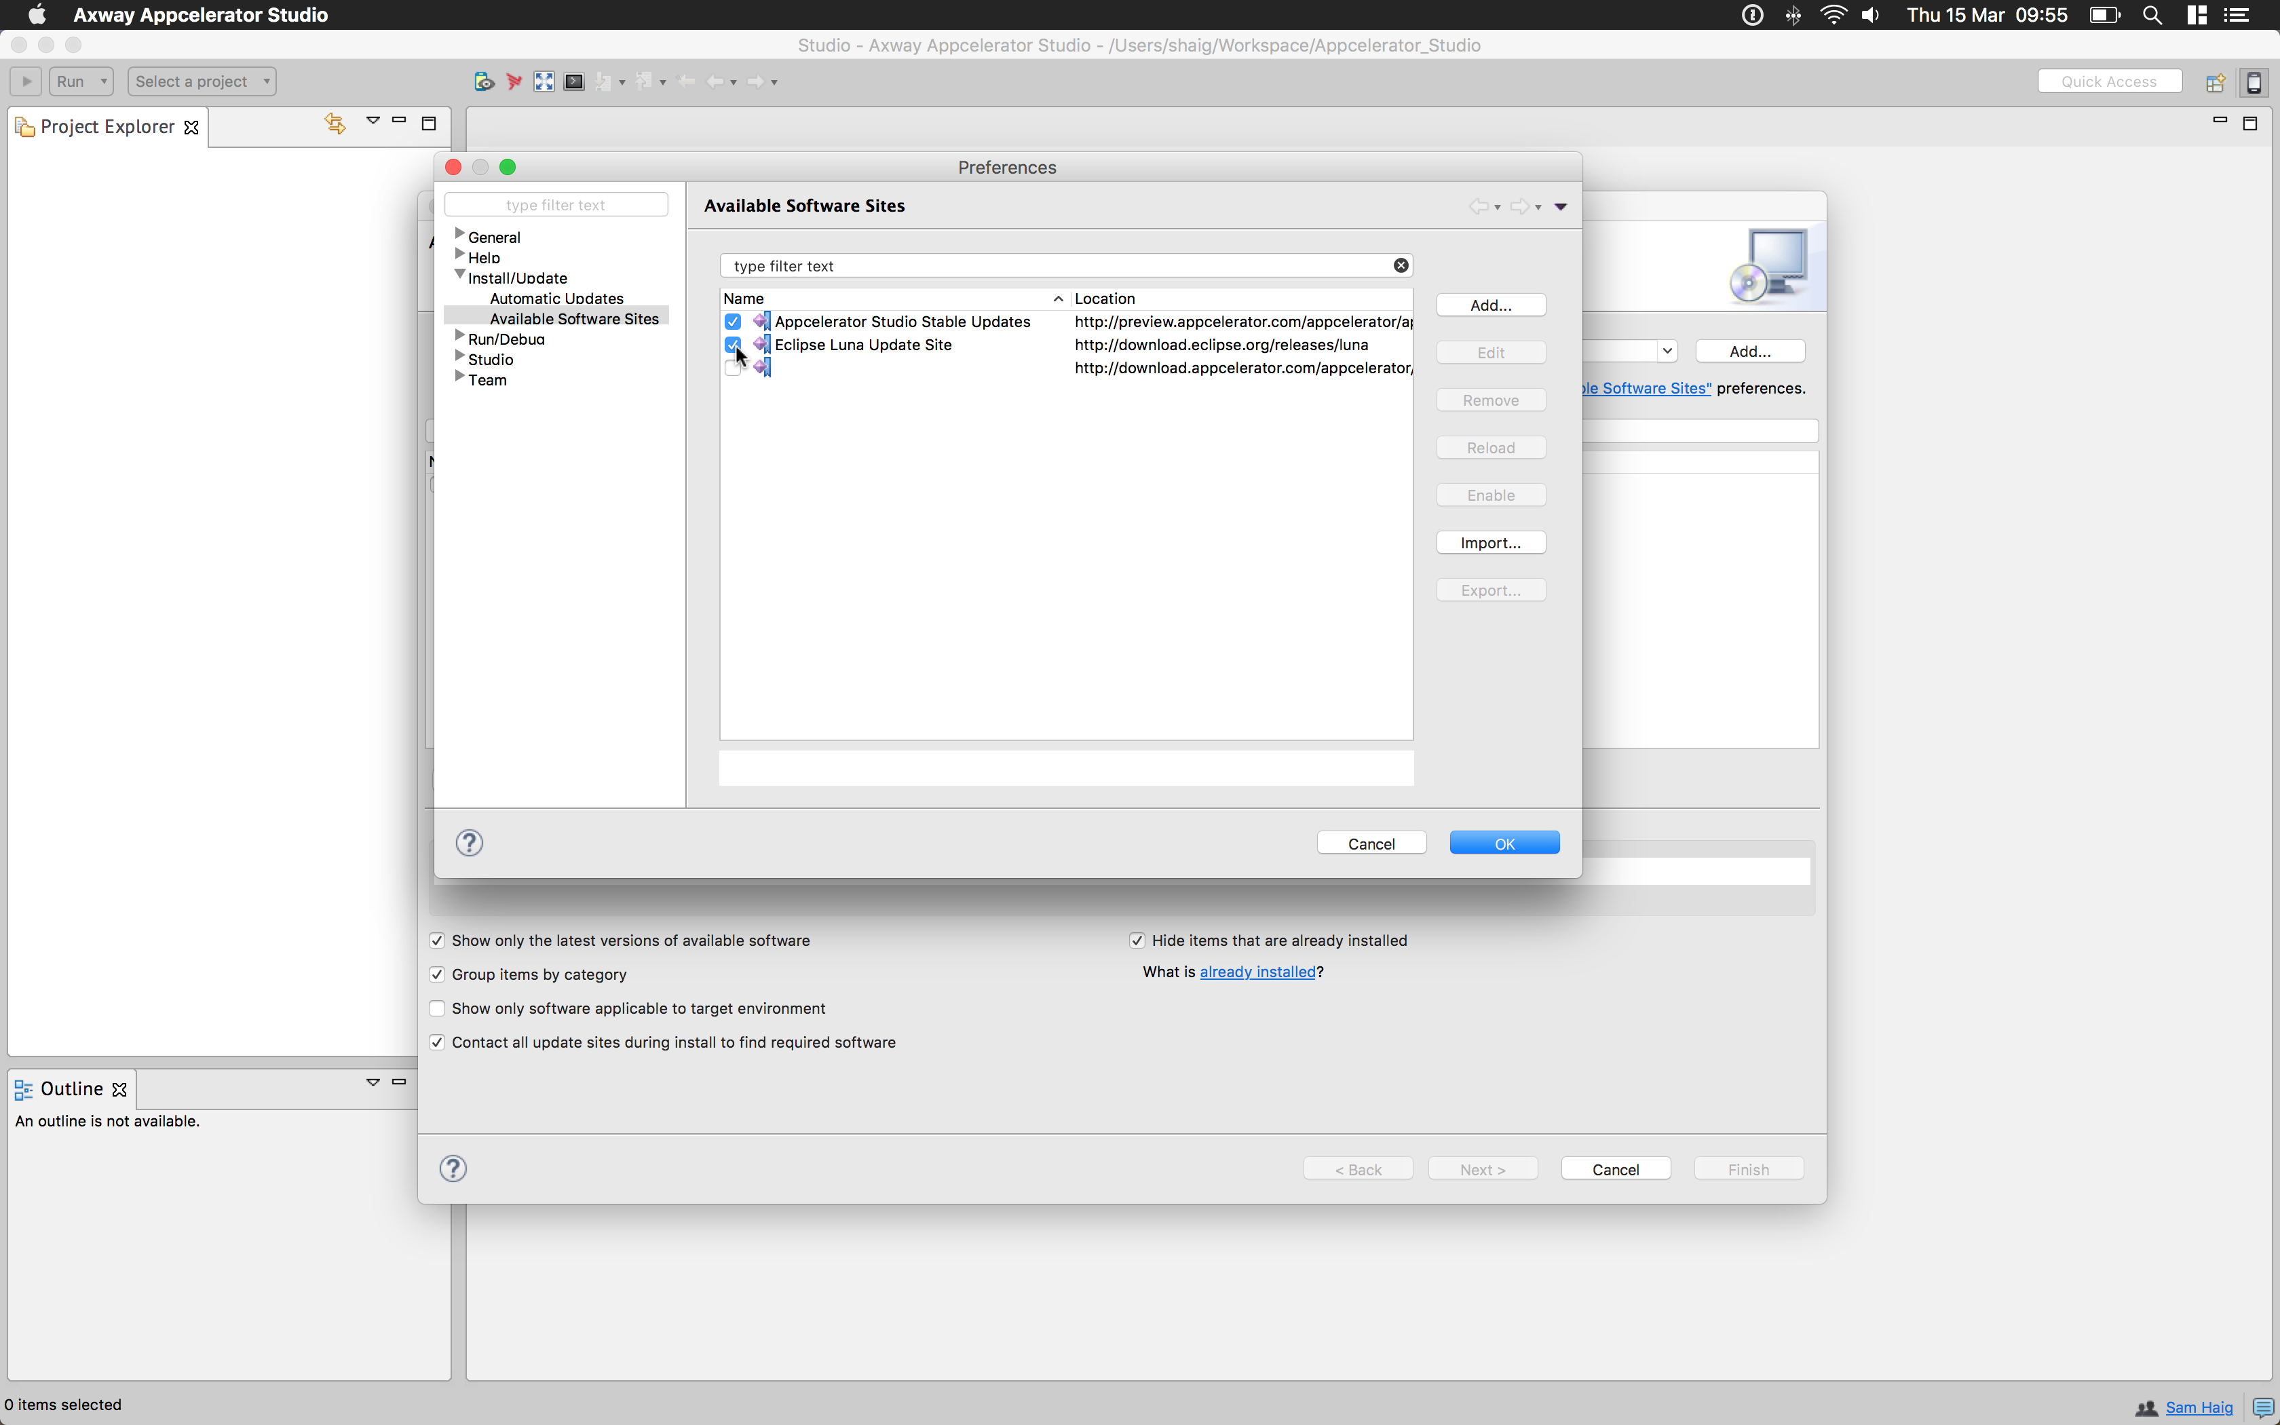Collapse the Install/Update preferences node
This screenshot has height=1425, width=2280.
(x=460, y=274)
